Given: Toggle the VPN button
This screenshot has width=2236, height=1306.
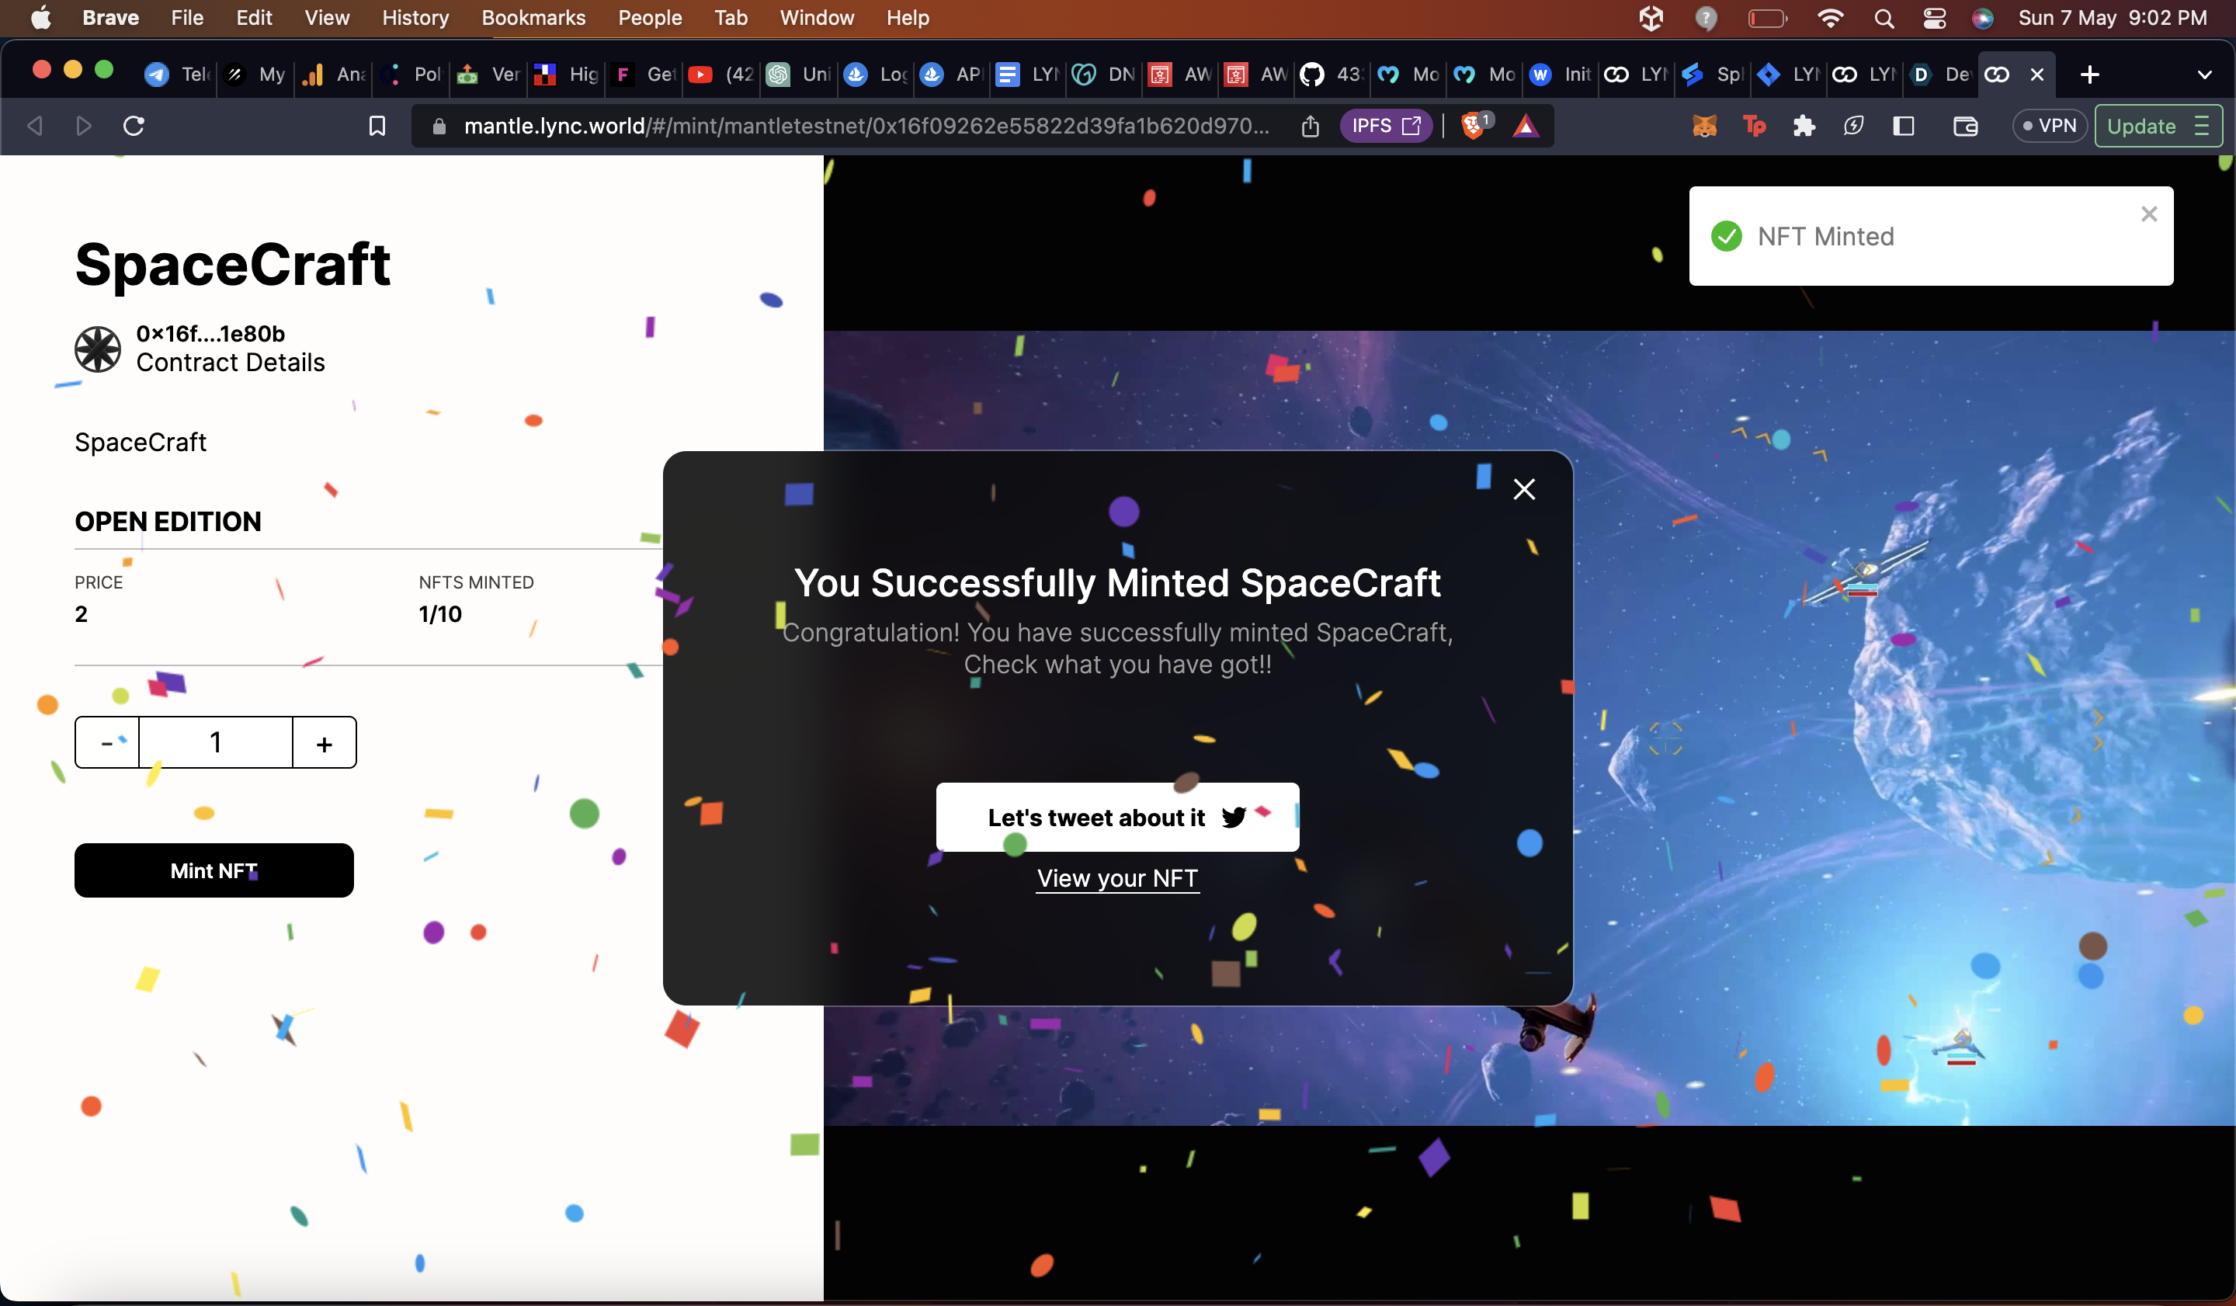Looking at the screenshot, I should tap(2049, 126).
